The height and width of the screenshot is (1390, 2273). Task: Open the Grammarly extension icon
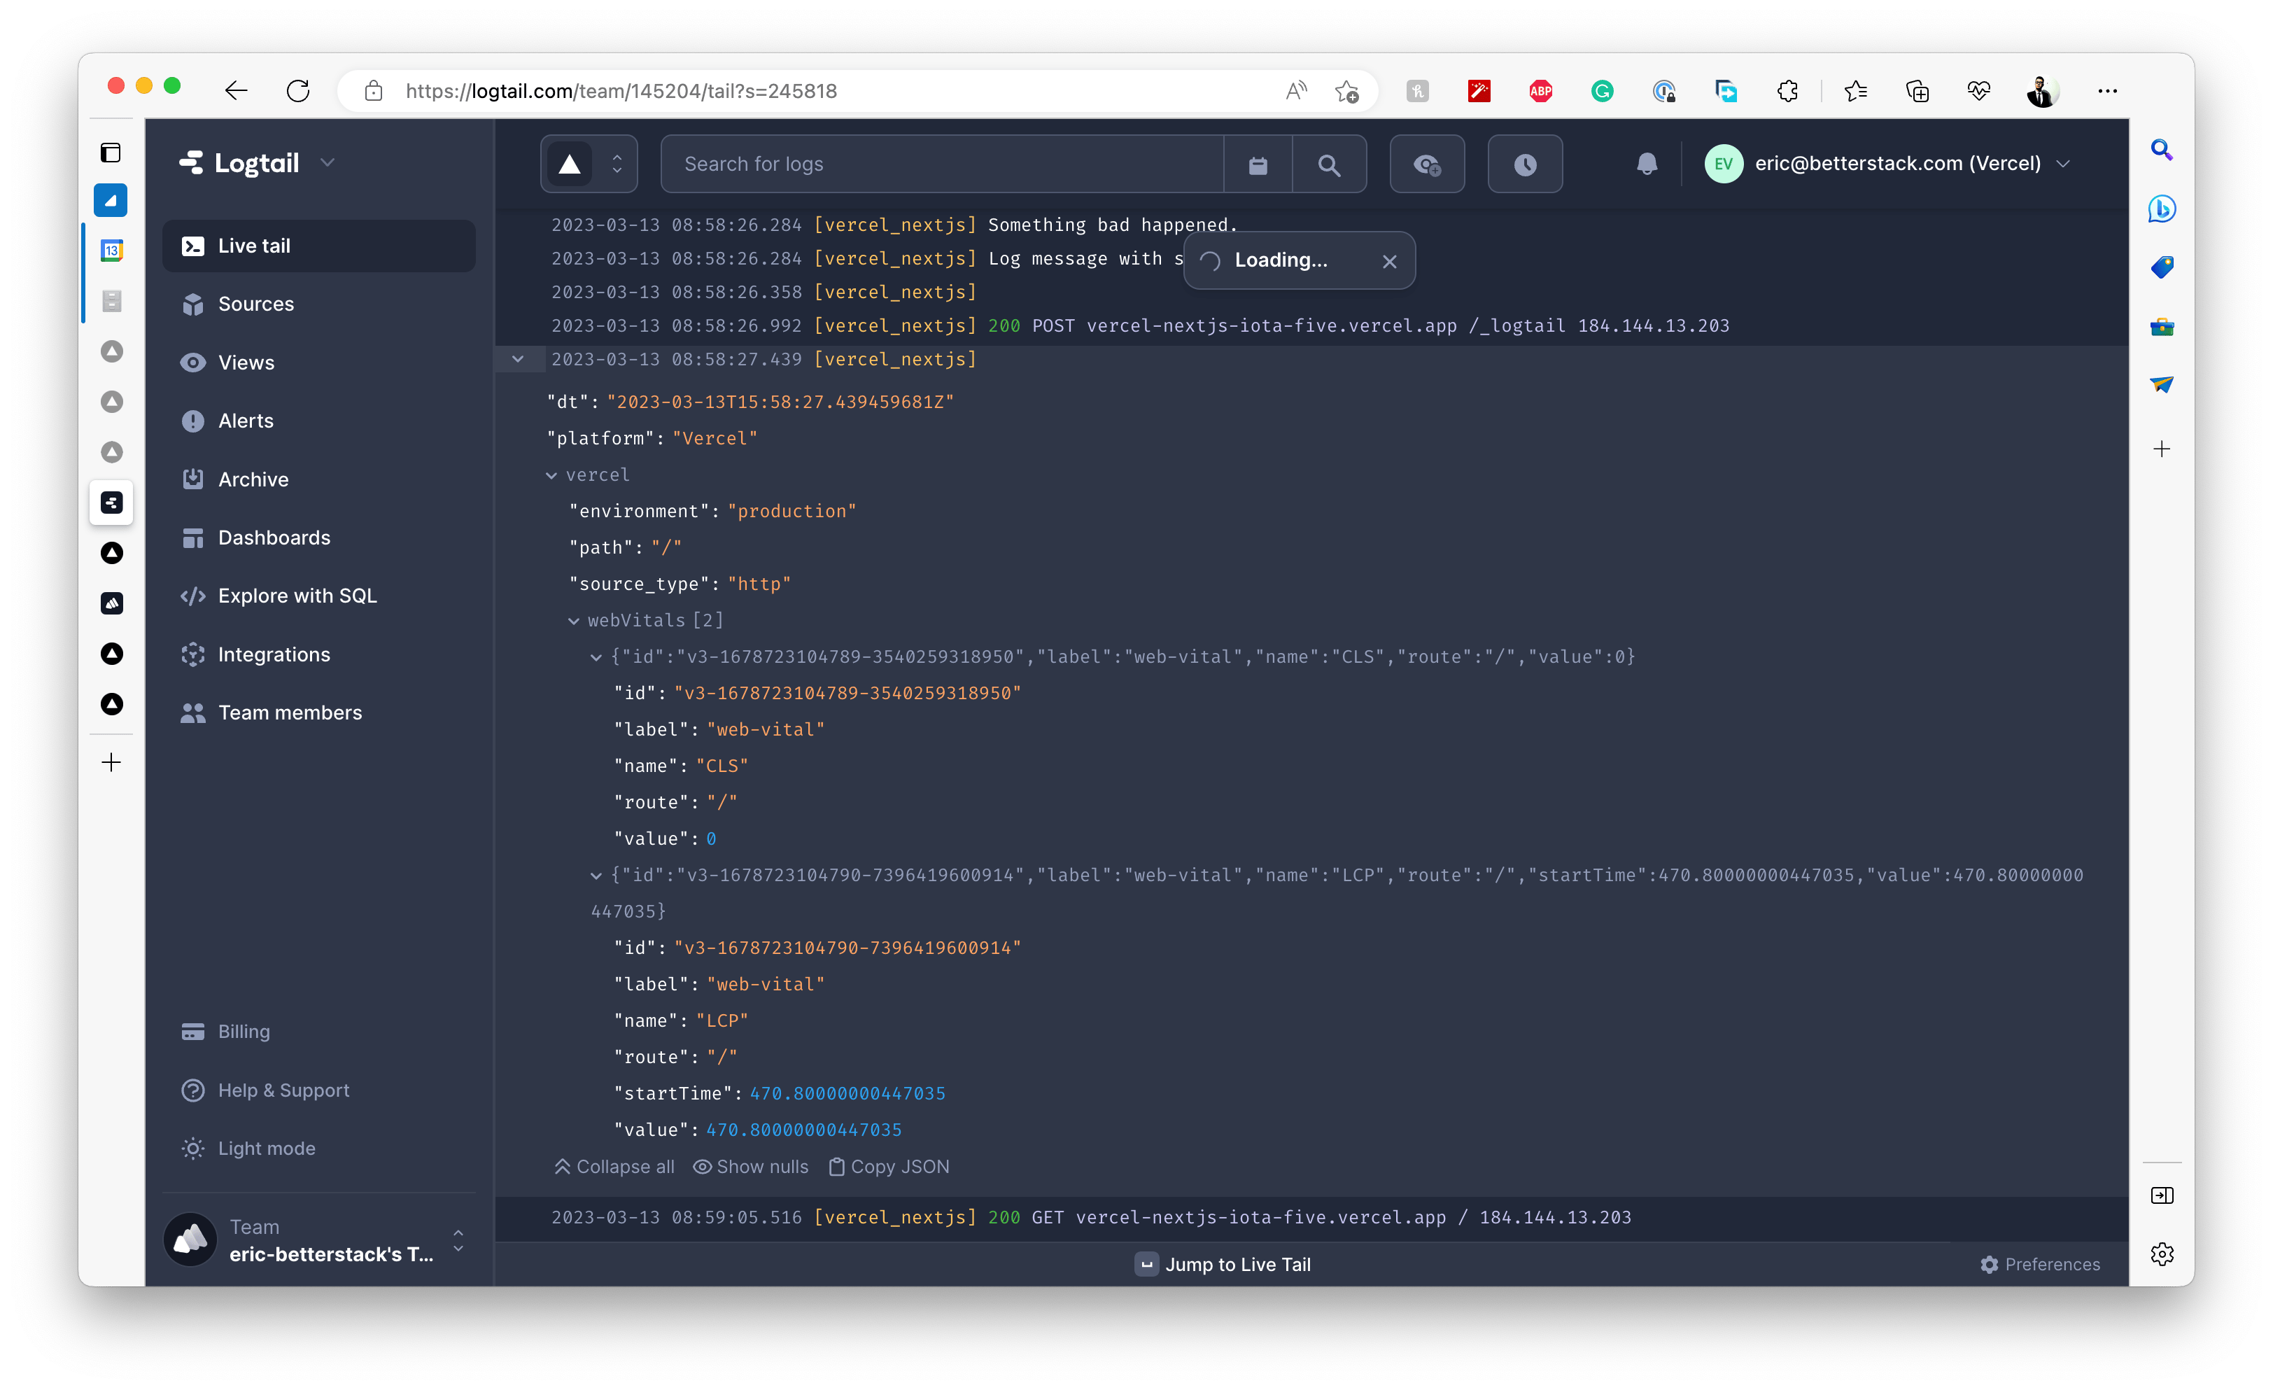click(1603, 90)
